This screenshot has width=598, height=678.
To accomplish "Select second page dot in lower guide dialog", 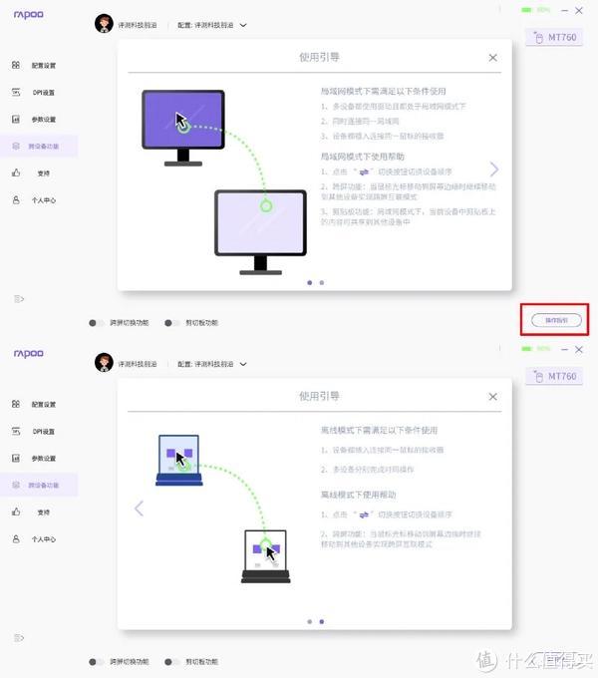I will click(322, 622).
